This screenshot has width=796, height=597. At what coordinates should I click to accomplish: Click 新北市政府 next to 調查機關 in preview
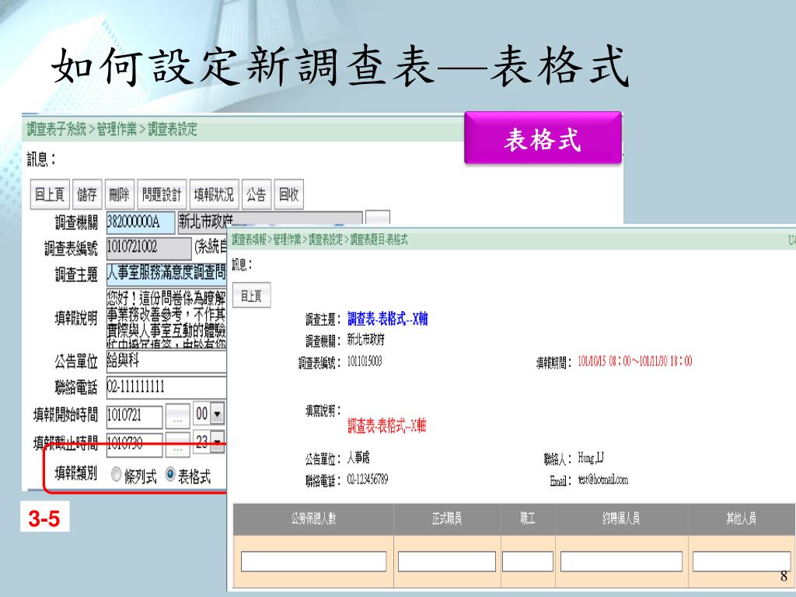tap(366, 340)
